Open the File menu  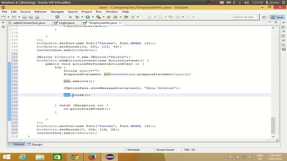click(x=4, y=12)
